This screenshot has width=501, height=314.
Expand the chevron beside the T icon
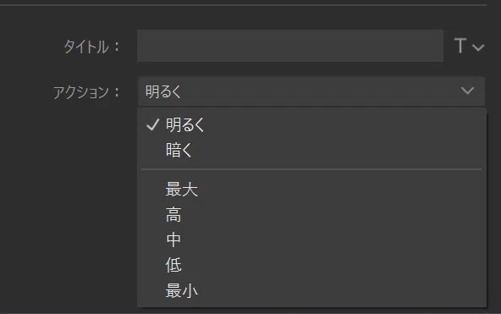(478, 47)
